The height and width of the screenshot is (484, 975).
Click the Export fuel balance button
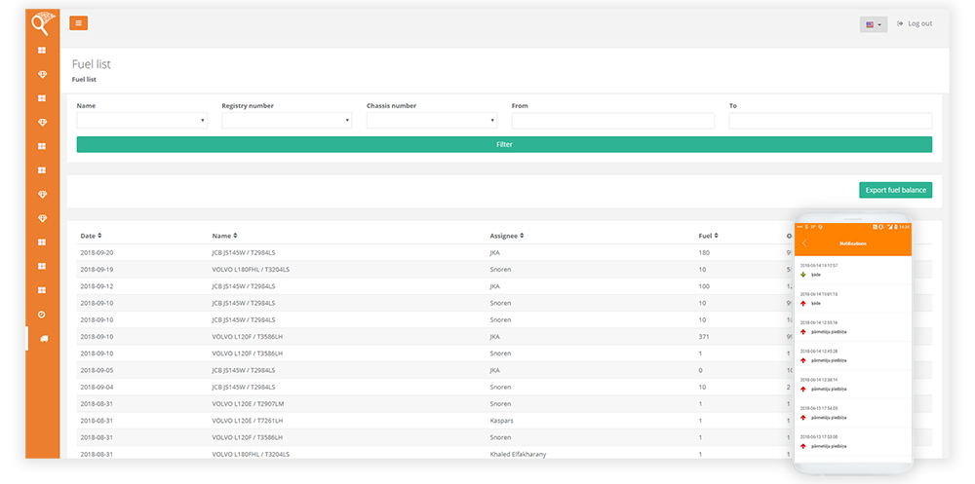pos(895,190)
